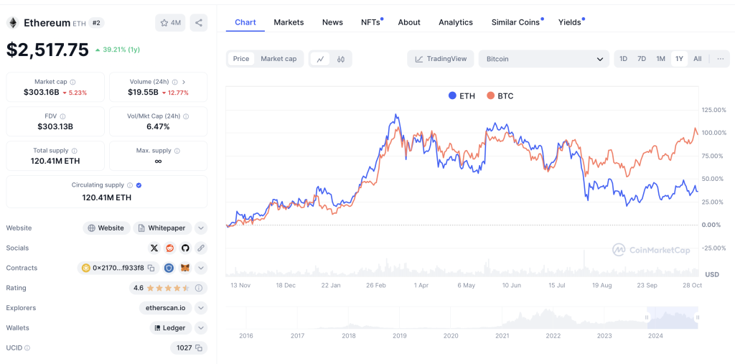Open the chain-link social icon
This screenshot has height=364, width=735.
[201, 248]
